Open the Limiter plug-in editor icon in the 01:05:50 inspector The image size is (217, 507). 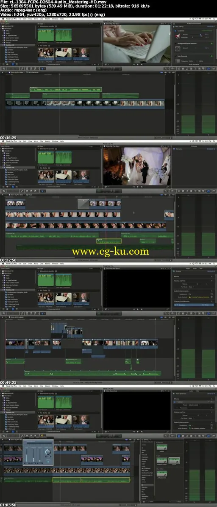coord(209,402)
